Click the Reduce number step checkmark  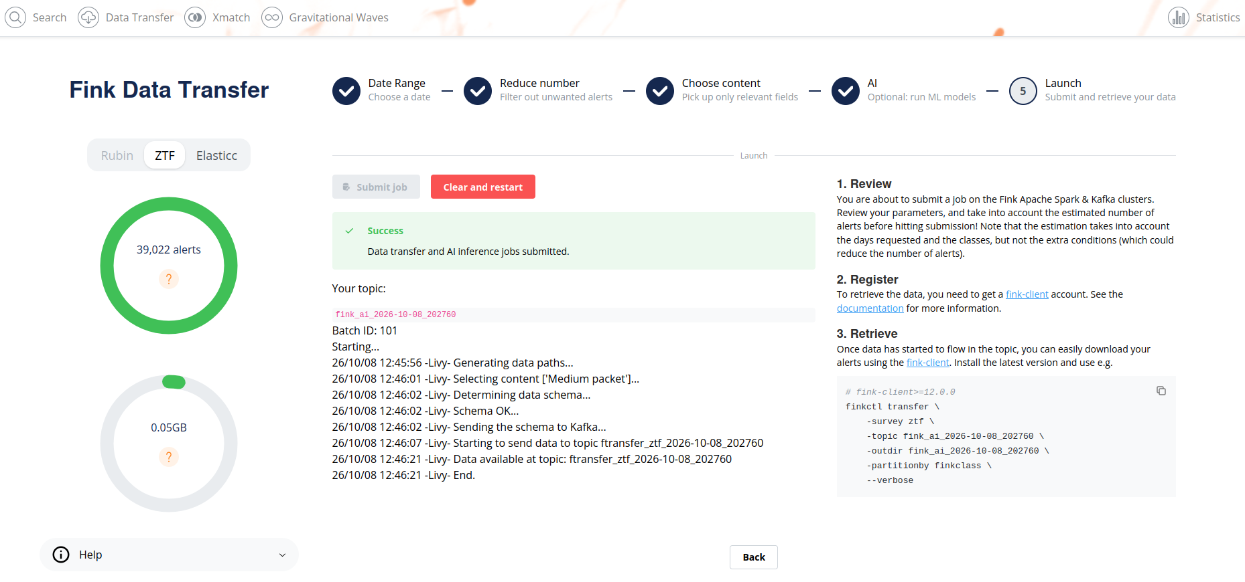[478, 91]
